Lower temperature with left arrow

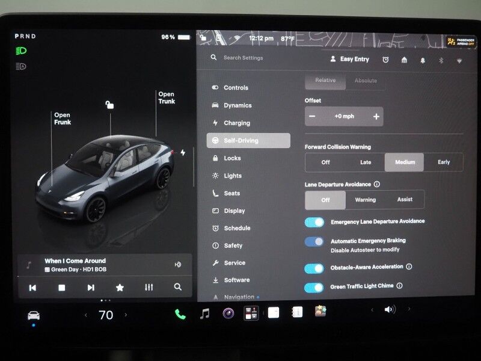click(85, 315)
